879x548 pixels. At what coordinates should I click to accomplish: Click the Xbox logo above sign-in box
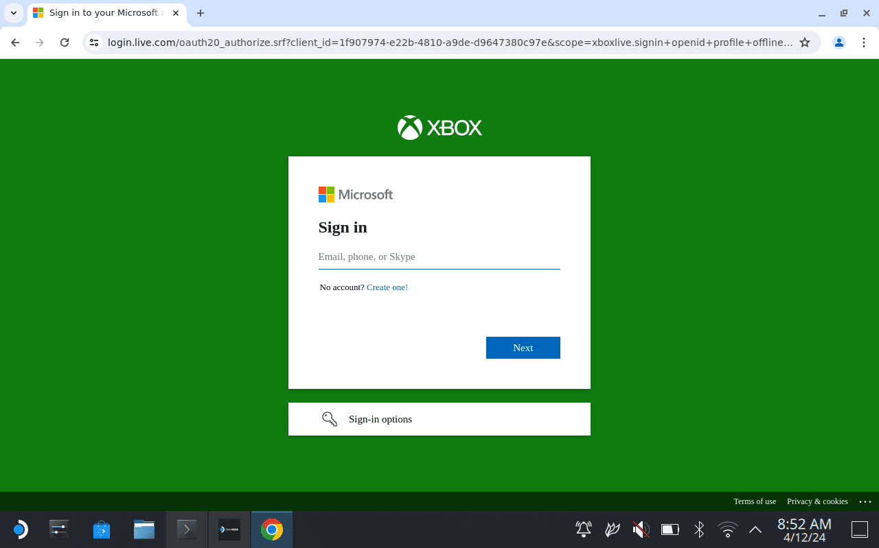(x=439, y=128)
